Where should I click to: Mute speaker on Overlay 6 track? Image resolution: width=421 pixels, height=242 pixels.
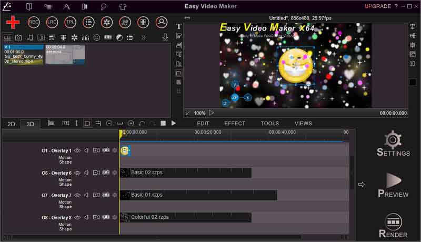(86, 173)
